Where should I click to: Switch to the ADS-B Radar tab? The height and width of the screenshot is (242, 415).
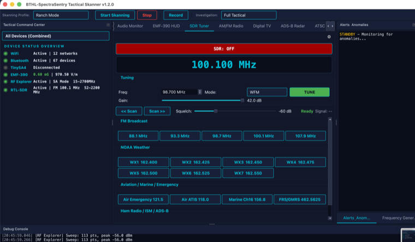(293, 26)
